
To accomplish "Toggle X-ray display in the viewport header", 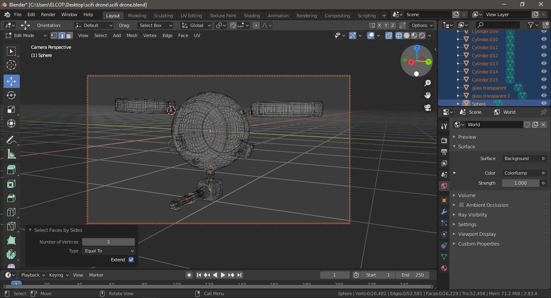I will [389, 35].
